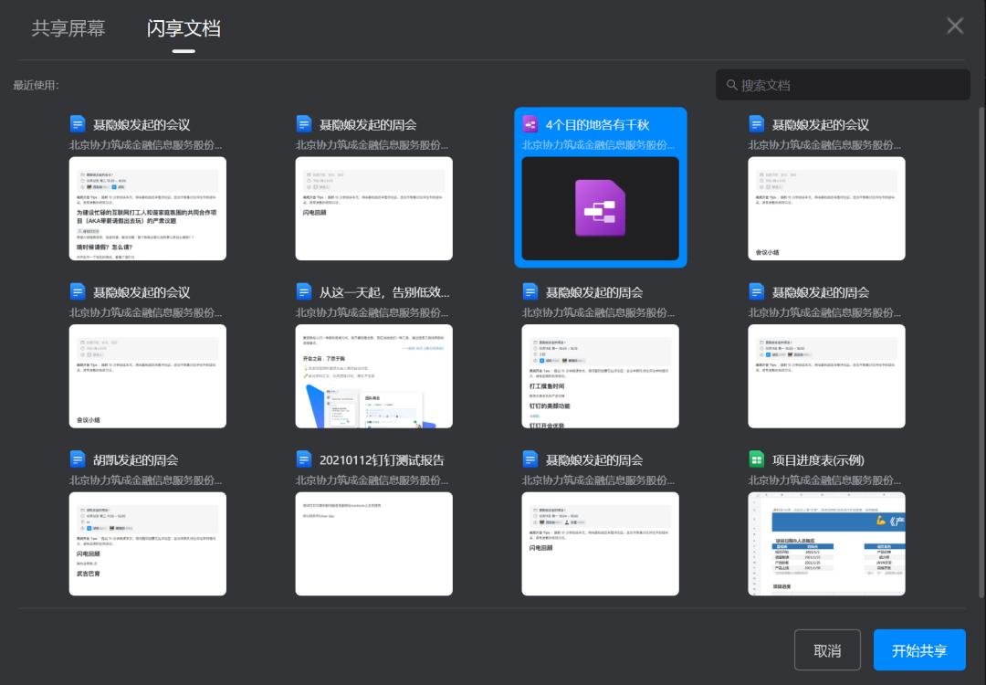Click the magnifier icon in search box
Screen dimensions: 986x685
click(x=731, y=84)
